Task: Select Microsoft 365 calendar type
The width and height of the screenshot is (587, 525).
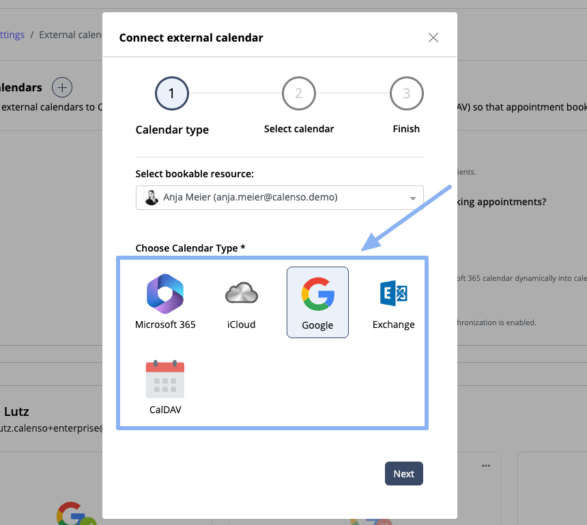Action: [165, 302]
